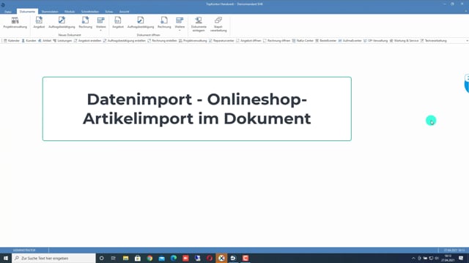The image size is (469, 263).
Task: Expand Weitere under Neues Dokument
Action: click(x=101, y=24)
